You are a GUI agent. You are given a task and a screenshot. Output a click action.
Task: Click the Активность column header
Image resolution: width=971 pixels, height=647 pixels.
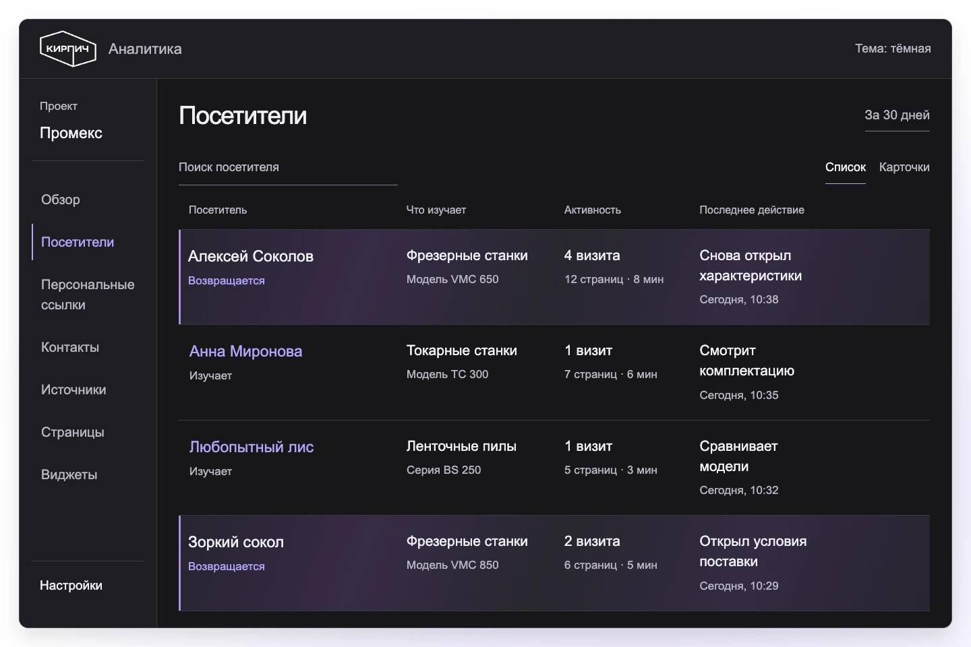593,210
